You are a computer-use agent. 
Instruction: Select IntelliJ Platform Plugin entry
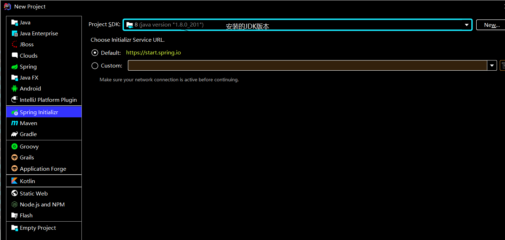click(44, 100)
